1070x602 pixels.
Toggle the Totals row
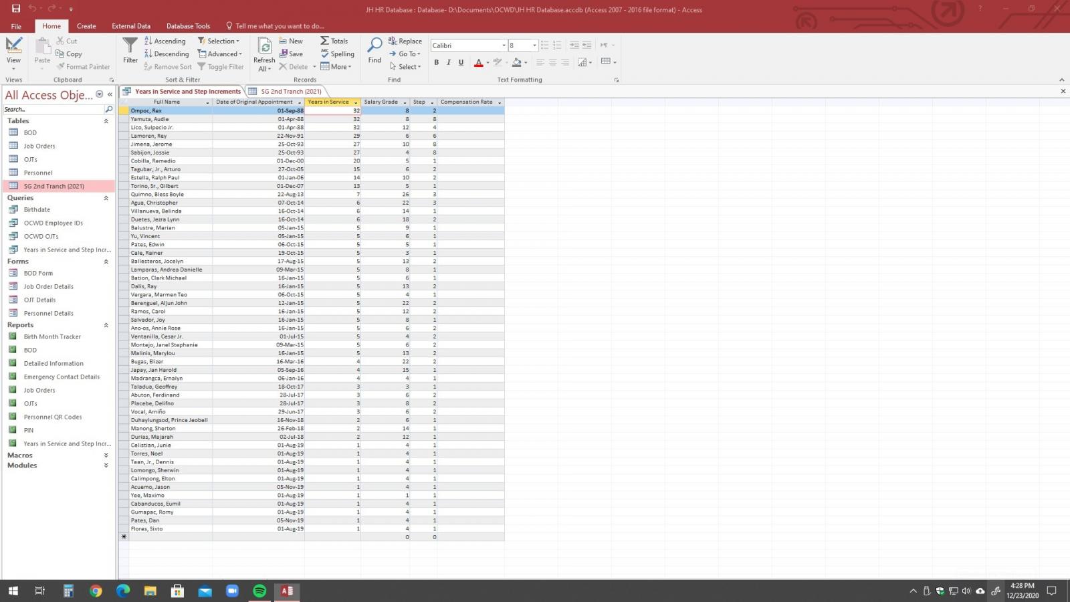tap(334, 41)
